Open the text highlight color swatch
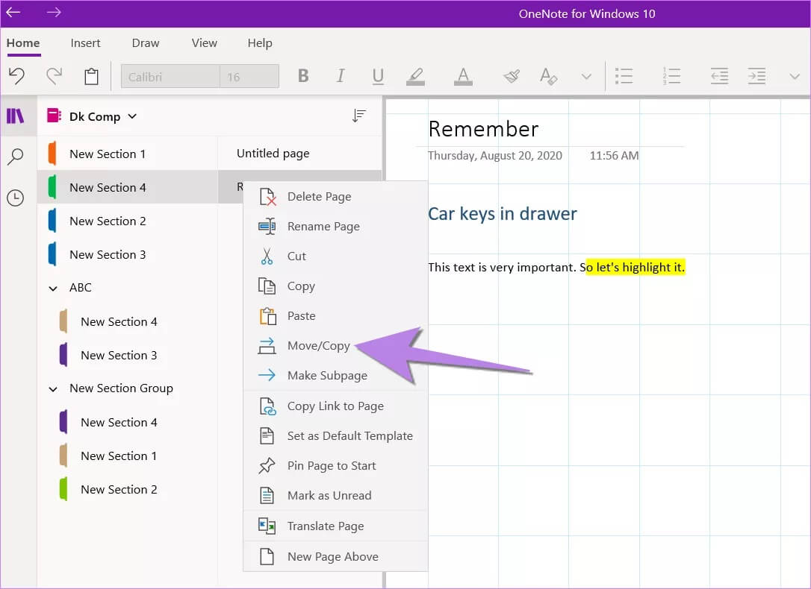The height and width of the screenshot is (589, 811). pyautogui.click(x=416, y=76)
